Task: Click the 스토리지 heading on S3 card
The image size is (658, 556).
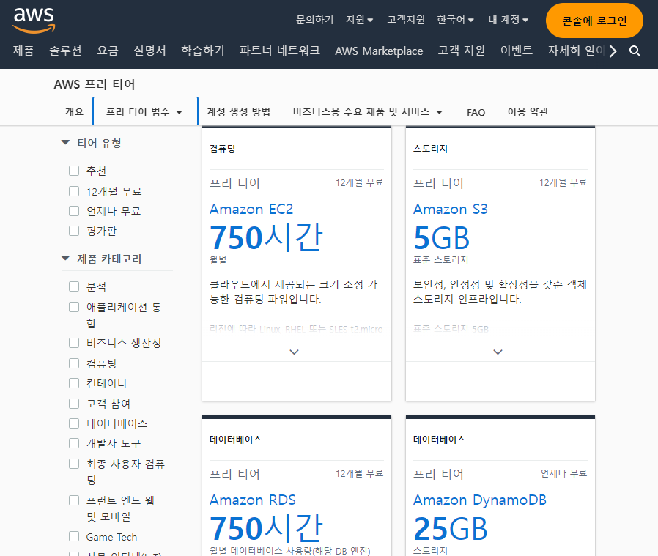Action: tap(430, 149)
